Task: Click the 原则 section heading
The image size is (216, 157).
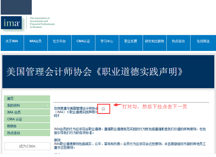Action: point(57,140)
